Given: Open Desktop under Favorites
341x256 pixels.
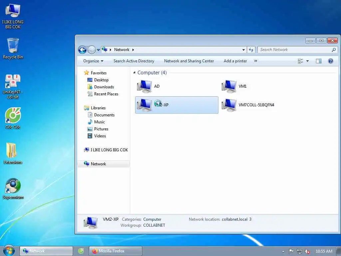Looking at the screenshot, I should [x=101, y=80].
